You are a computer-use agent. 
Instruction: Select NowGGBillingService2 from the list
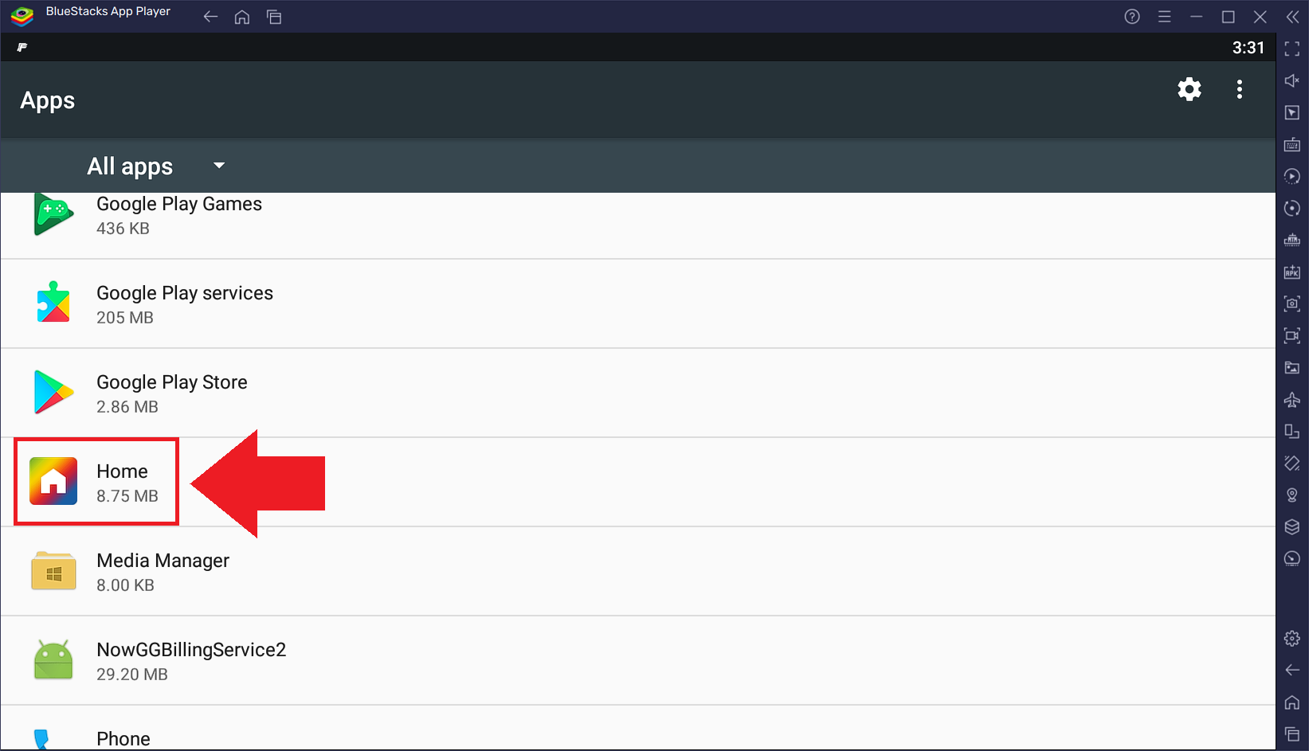click(x=190, y=661)
